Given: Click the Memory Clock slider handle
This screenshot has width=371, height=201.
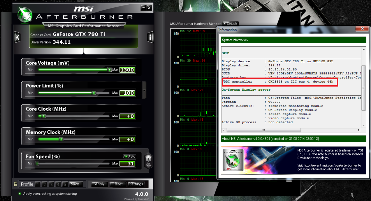Looking at the screenshot, I should (x=61, y=139).
